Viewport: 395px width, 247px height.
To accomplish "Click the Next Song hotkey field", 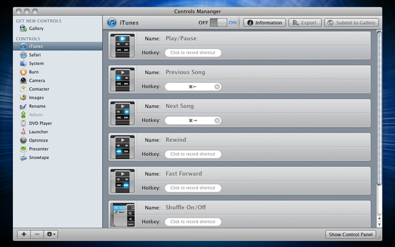I will (193, 120).
